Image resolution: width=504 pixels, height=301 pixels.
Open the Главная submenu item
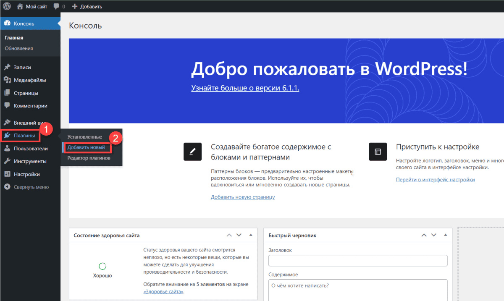[14, 38]
